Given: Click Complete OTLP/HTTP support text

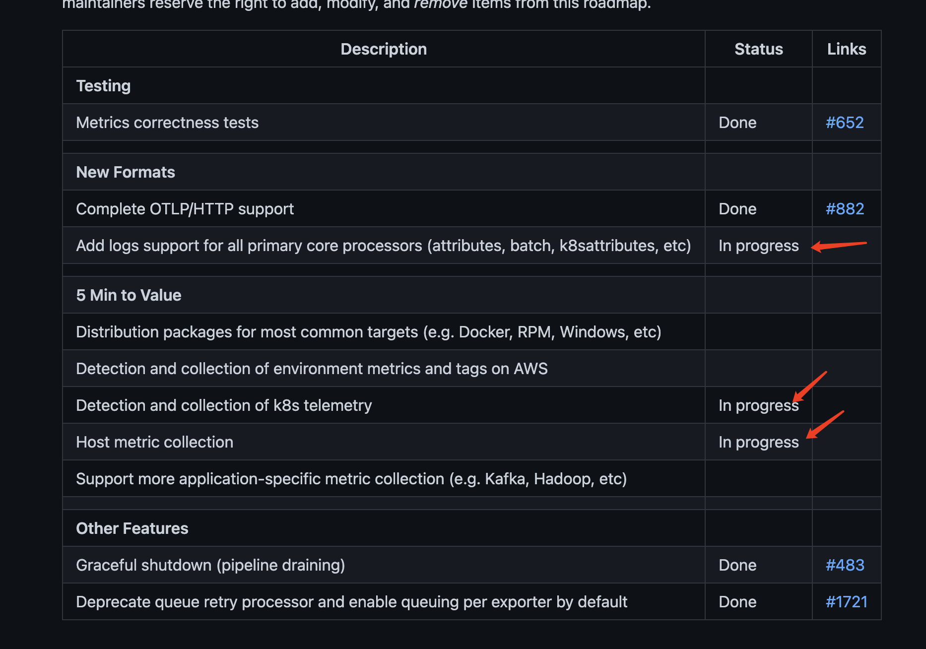Looking at the screenshot, I should [185, 209].
